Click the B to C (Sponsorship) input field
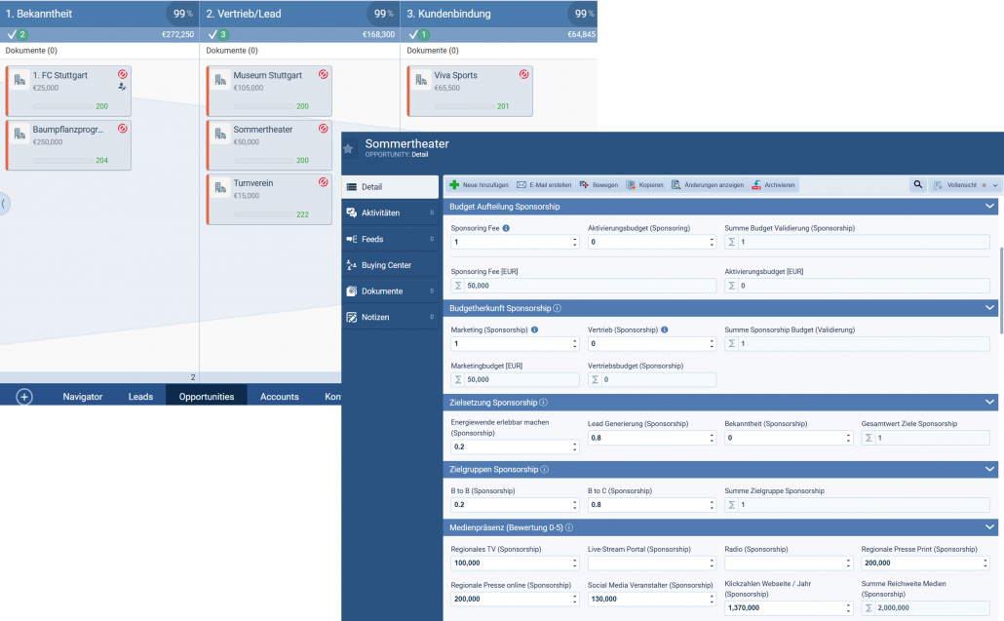Image resolution: width=1004 pixels, height=621 pixels. pyautogui.click(x=648, y=504)
